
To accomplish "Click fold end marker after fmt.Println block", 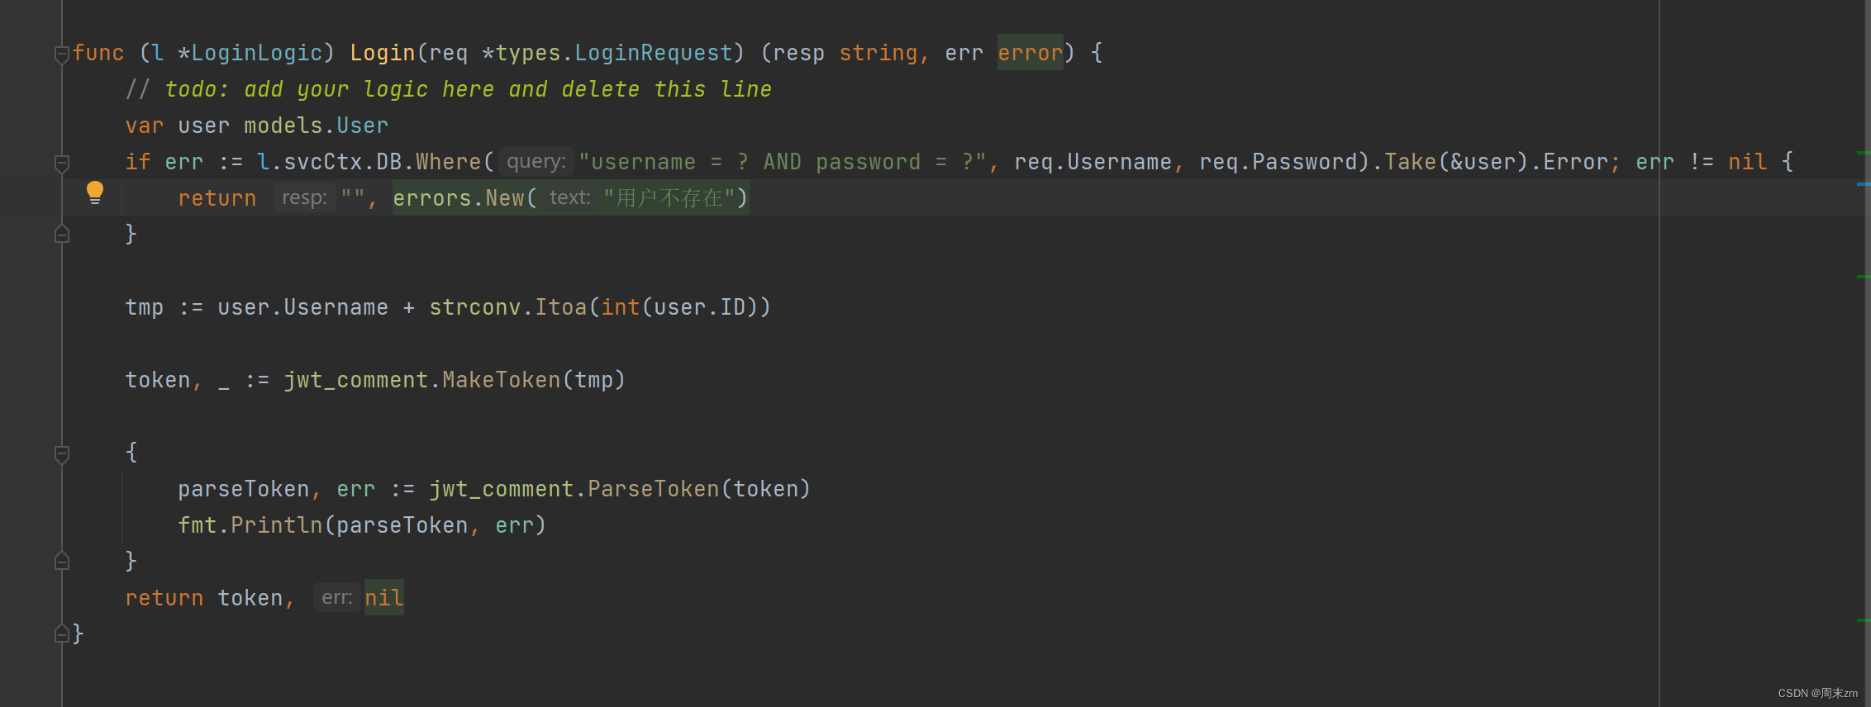I will click(x=62, y=562).
